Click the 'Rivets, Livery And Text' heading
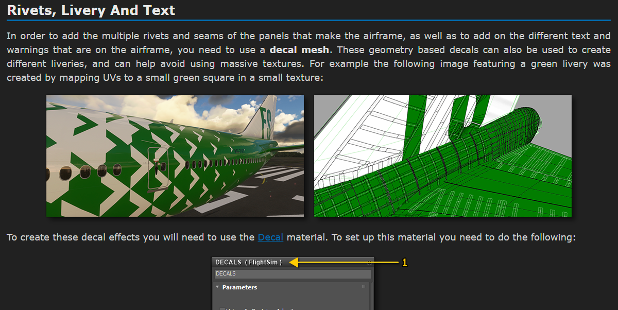 pyautogui.click(x=91, y=10)
